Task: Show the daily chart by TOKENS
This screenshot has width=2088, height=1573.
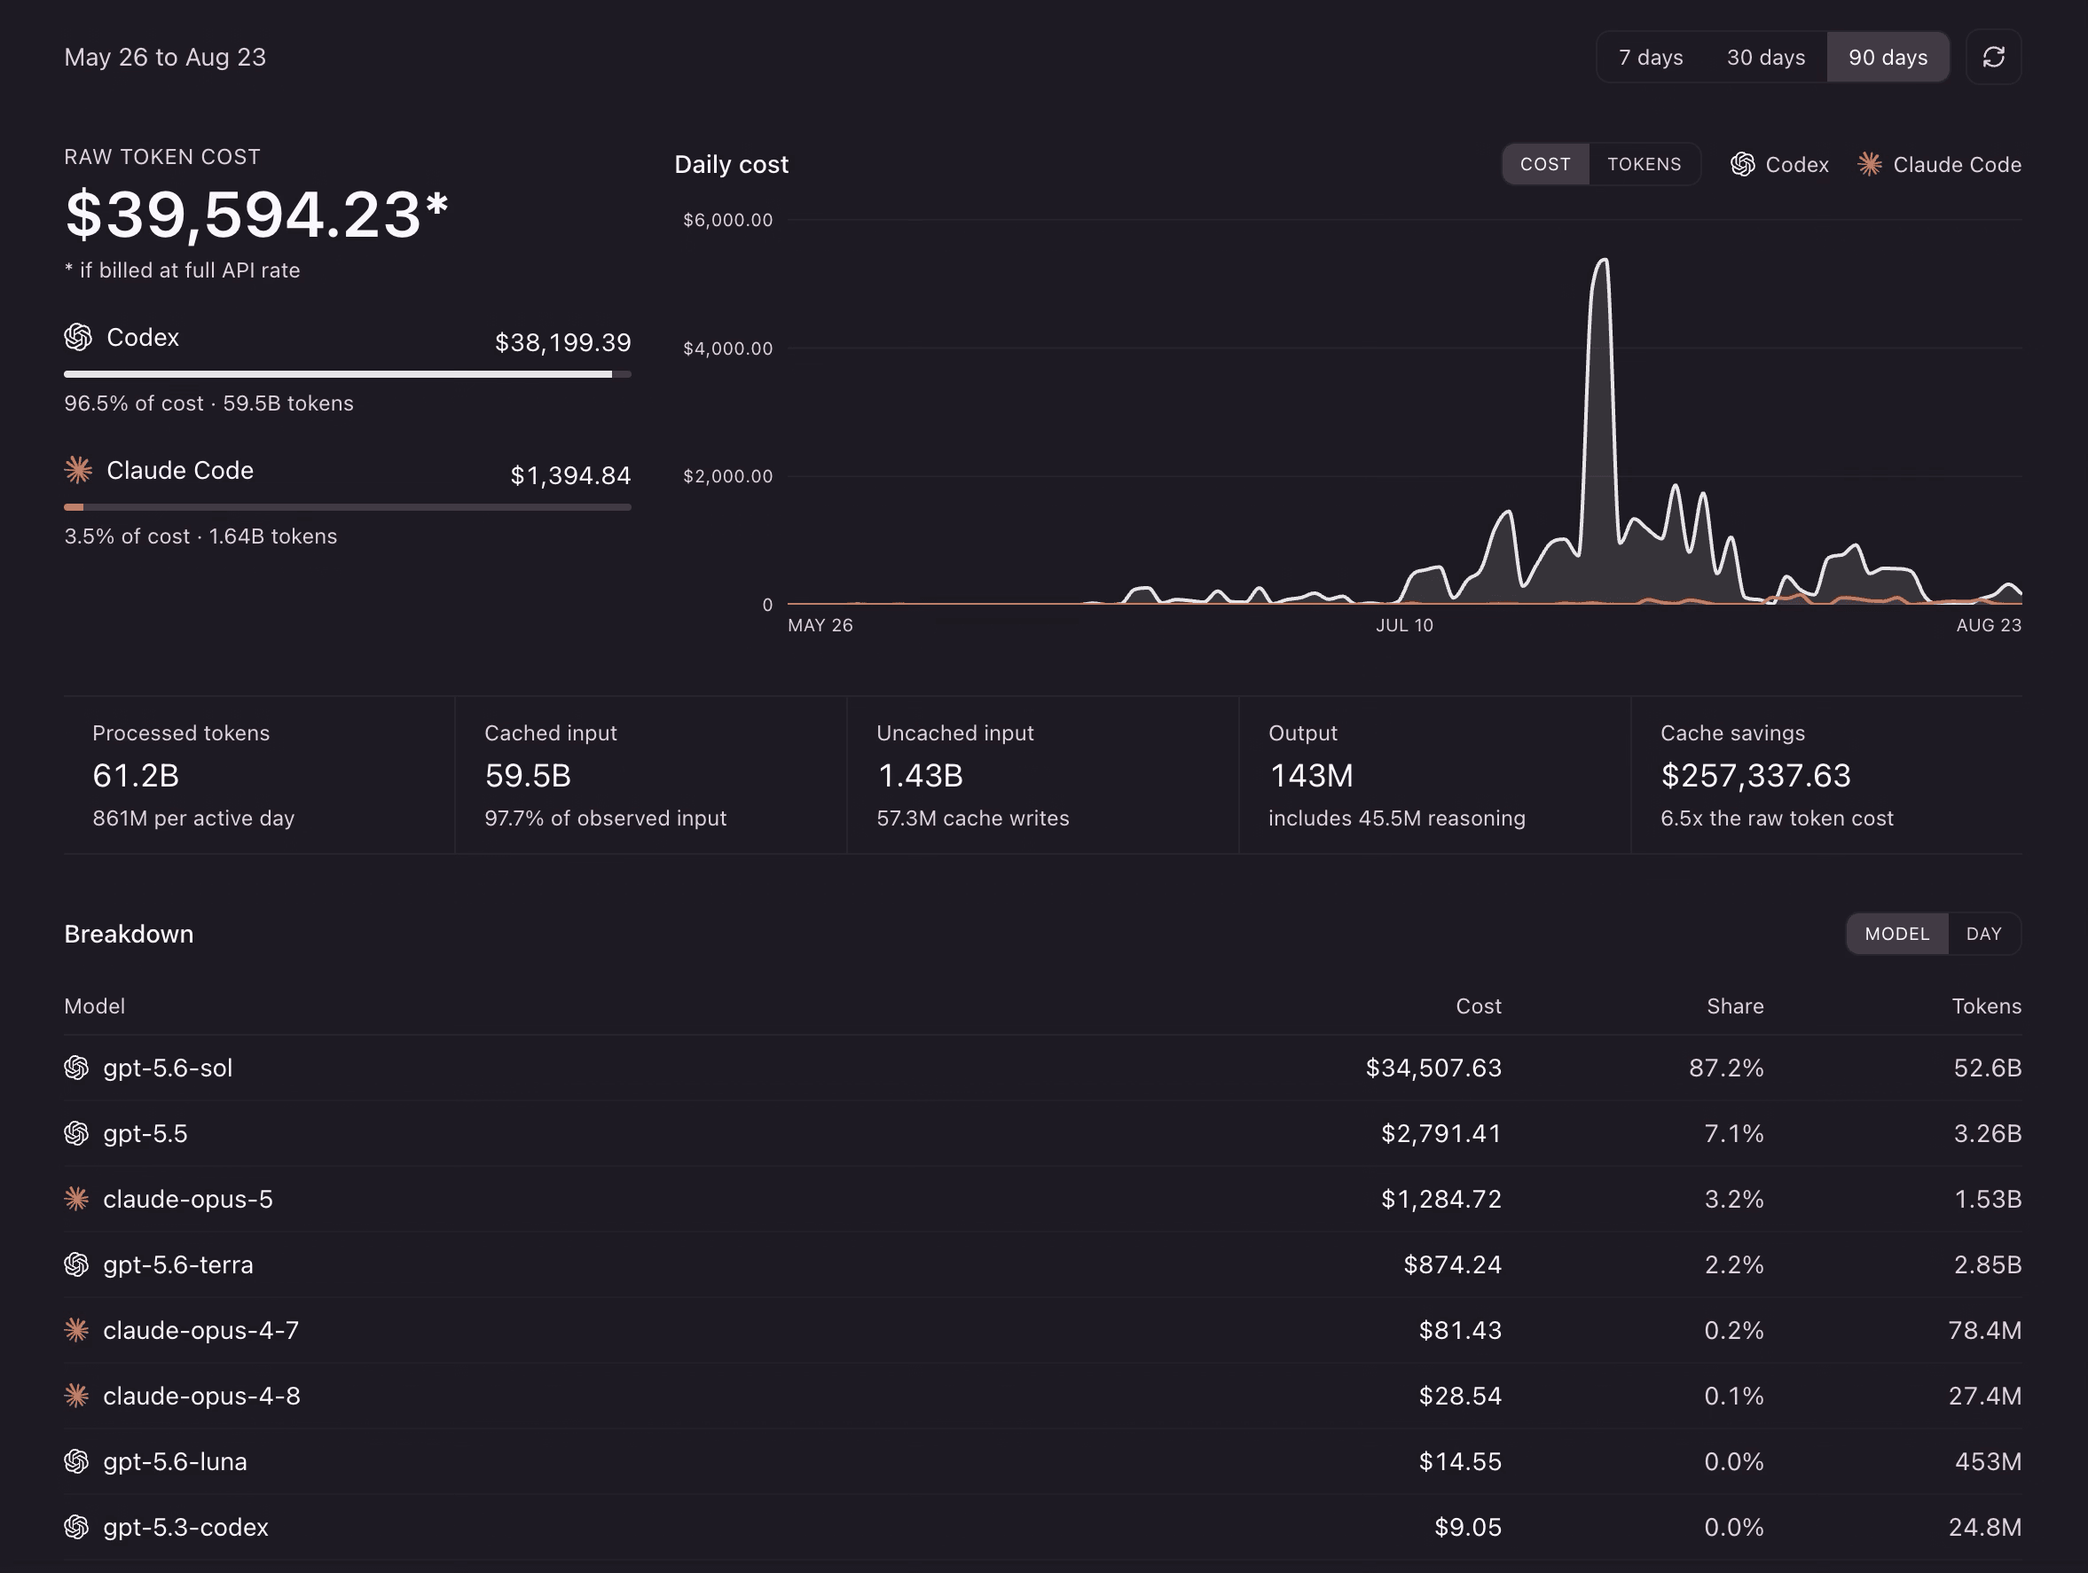Action: coord(1644,164)
